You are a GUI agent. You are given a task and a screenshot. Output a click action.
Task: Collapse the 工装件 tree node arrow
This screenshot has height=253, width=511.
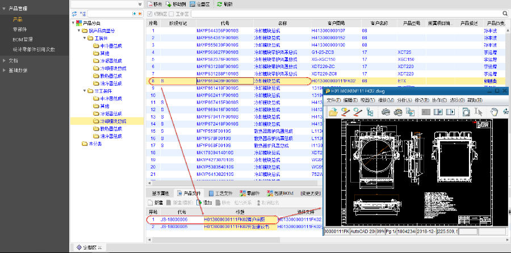[85, 38]
